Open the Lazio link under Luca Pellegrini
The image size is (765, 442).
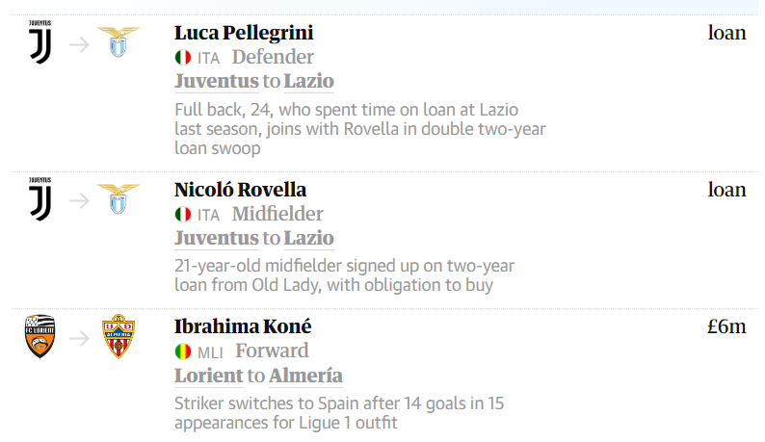309,82
